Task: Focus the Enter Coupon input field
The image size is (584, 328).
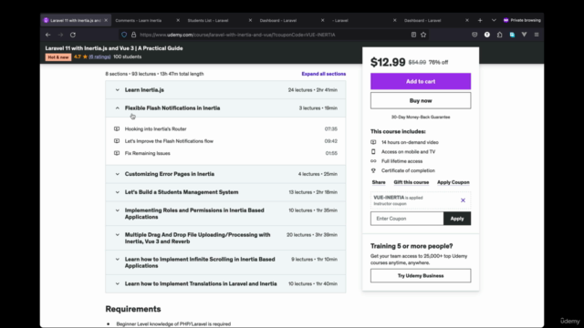Action: (x=407, y=219)
